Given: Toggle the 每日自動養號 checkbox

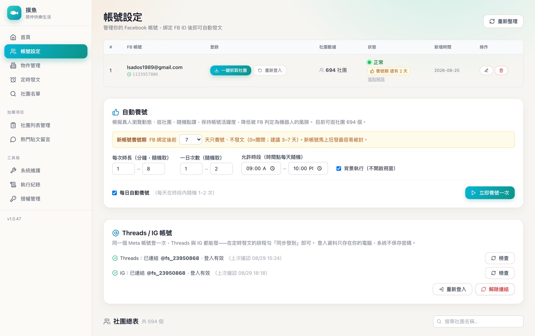Looking at the screenshot, I should pyautogui.click(x=115, y=193).
